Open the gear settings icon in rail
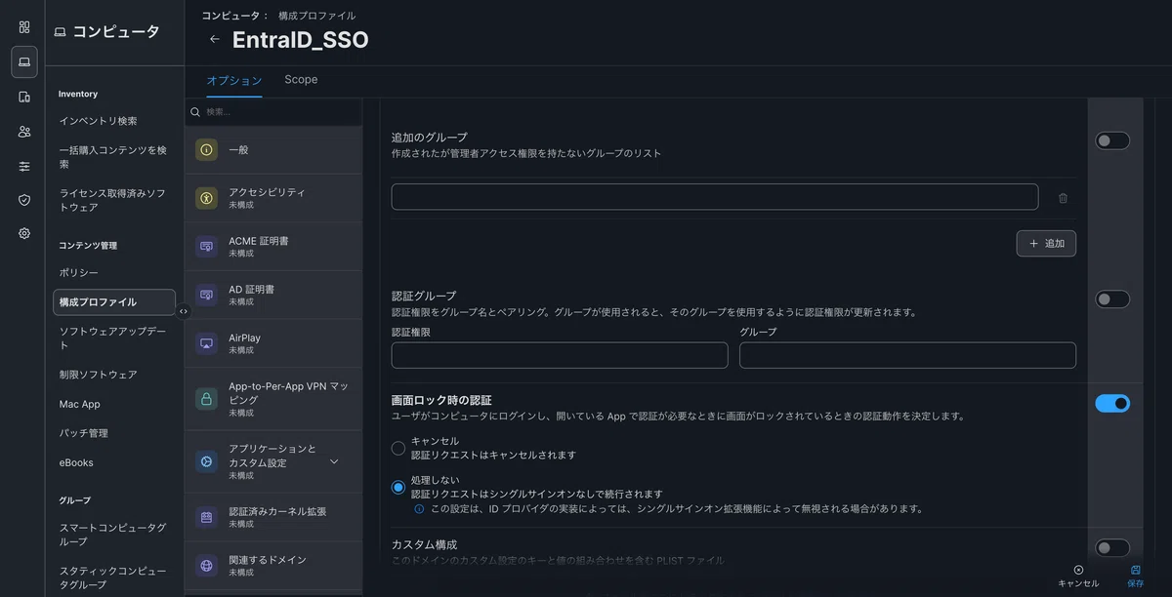 24,234
